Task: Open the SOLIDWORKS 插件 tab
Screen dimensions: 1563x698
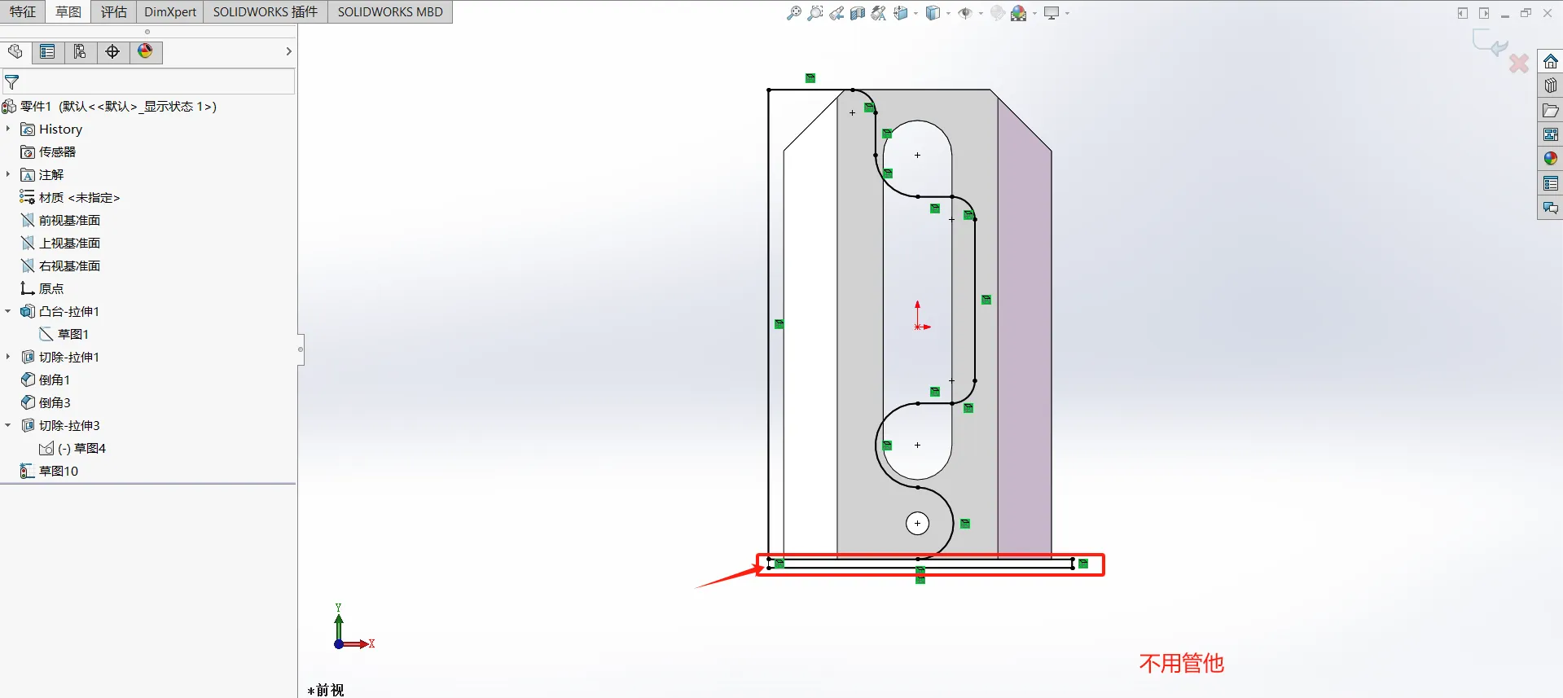Action: (x=266, y=11)
